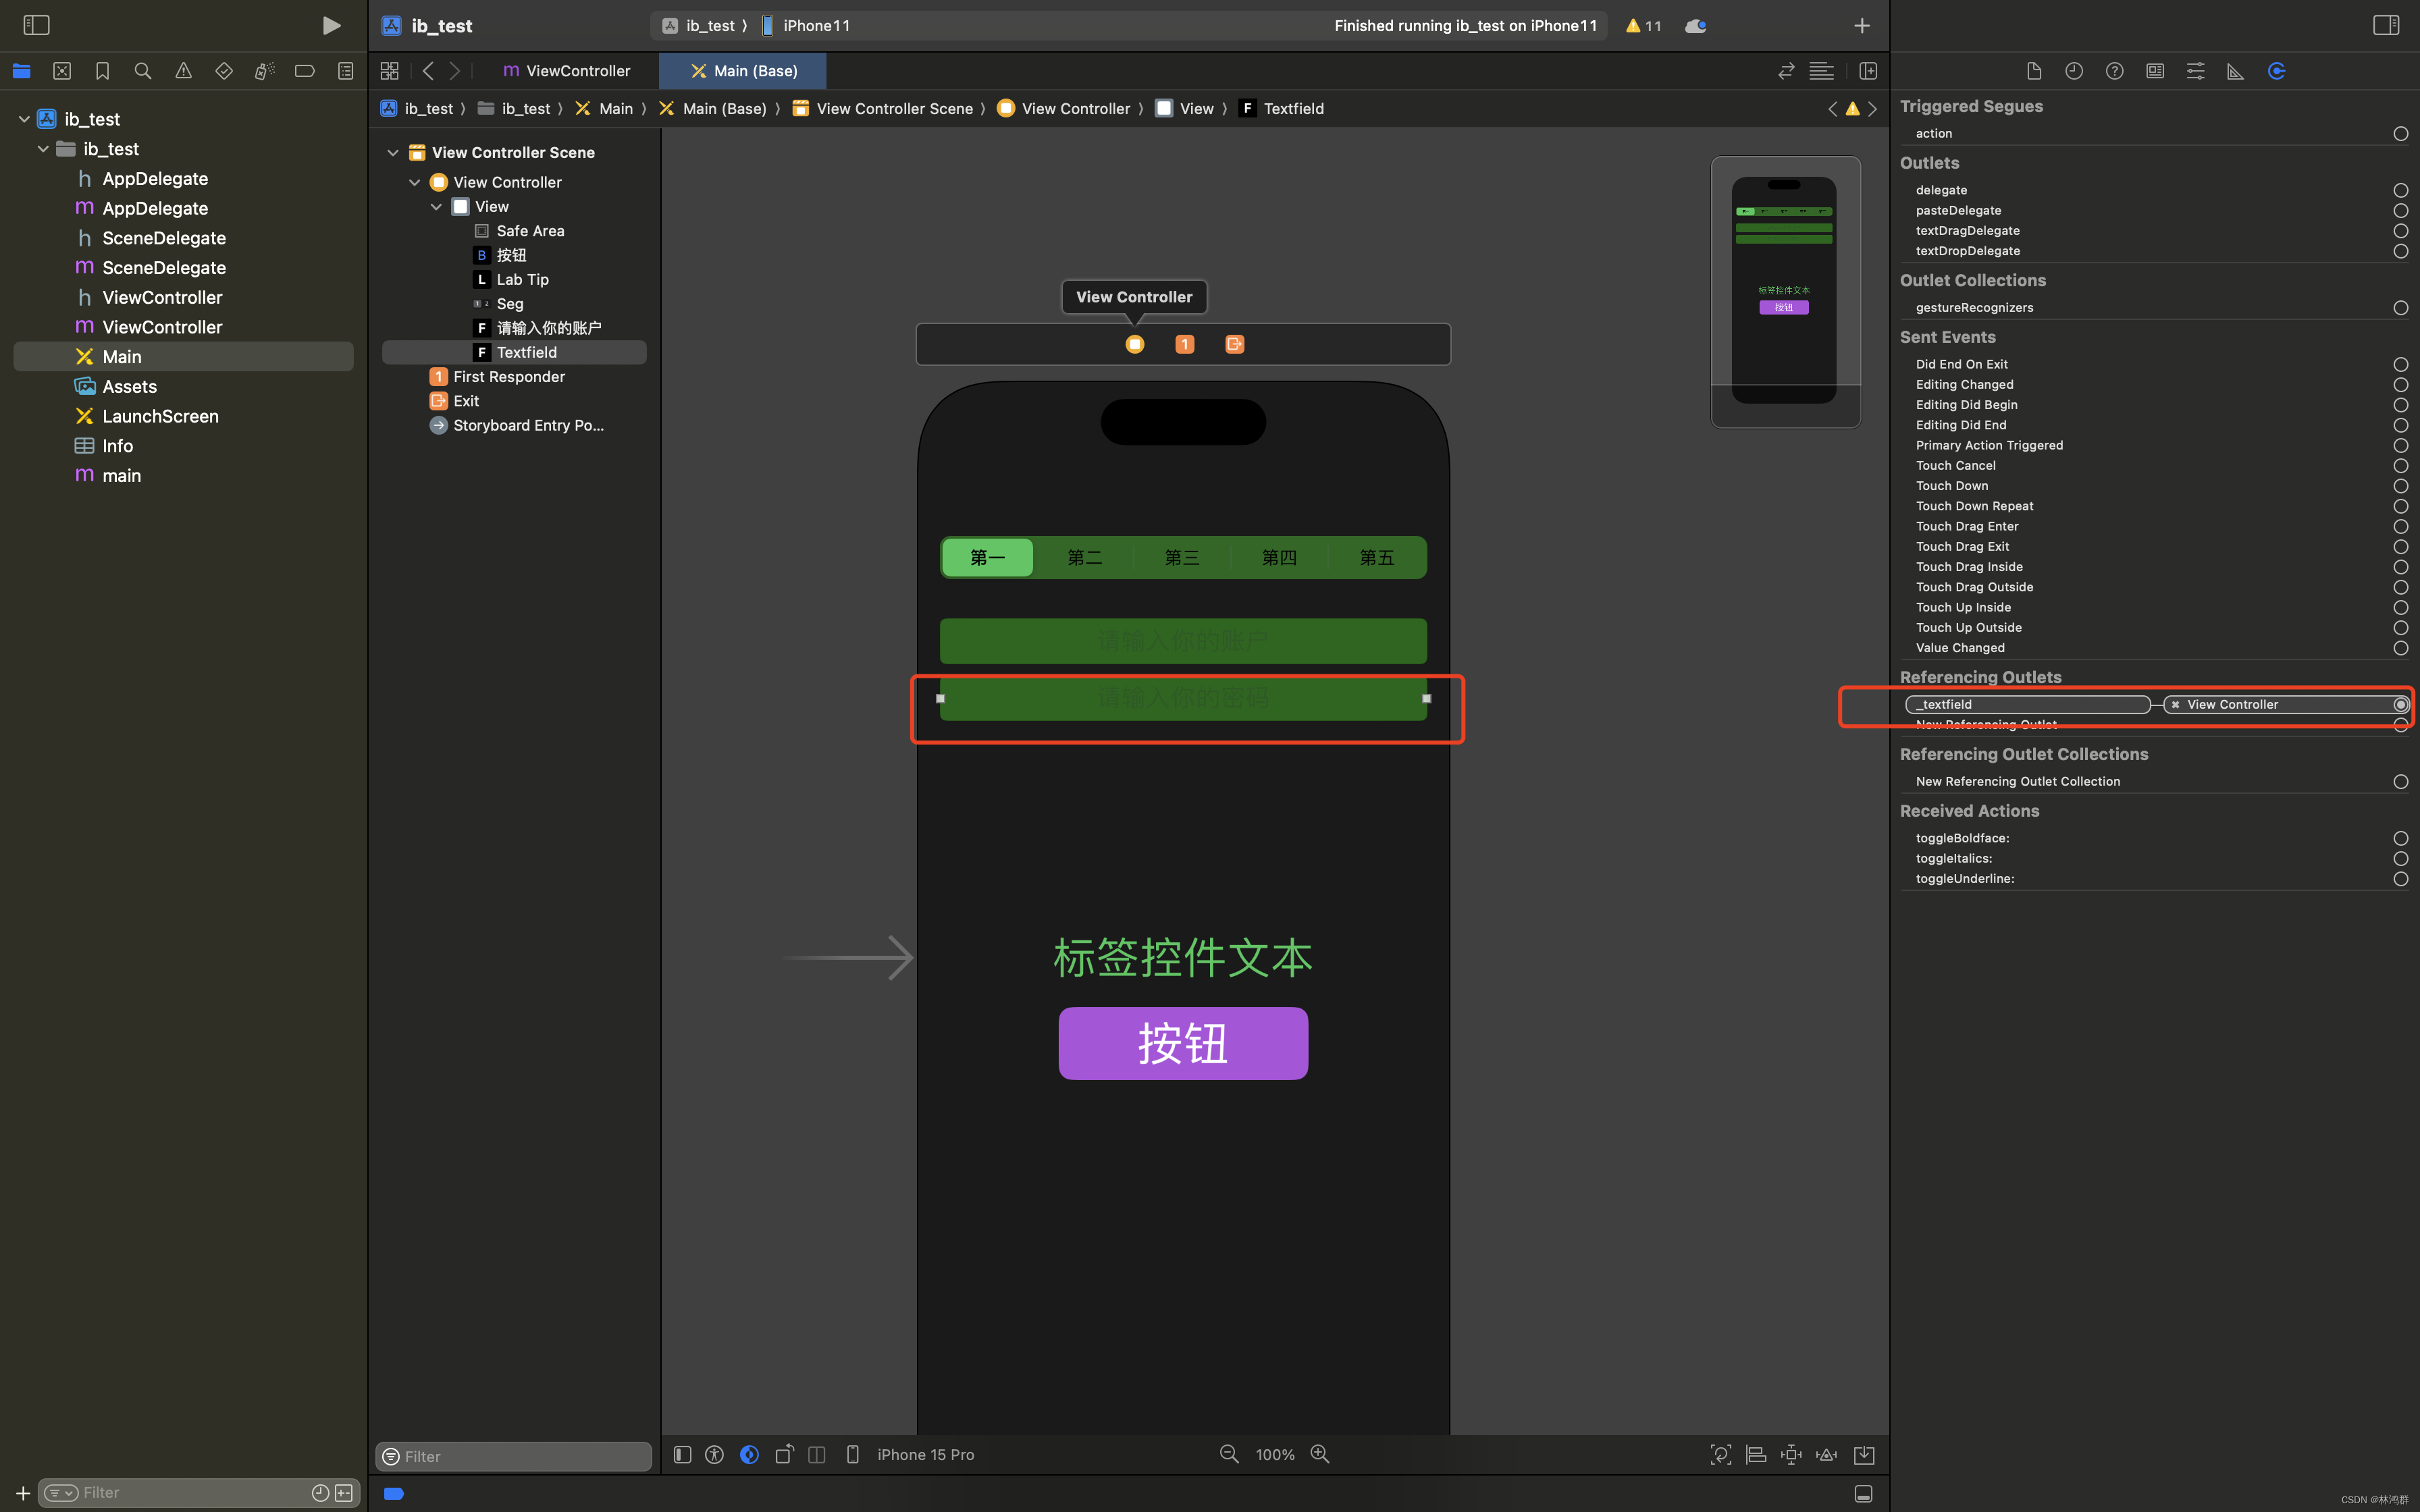This screenshot has width=2420, height=1512.
Task: Toggle canvas appearance dark/light
Action: [749, 1455]
